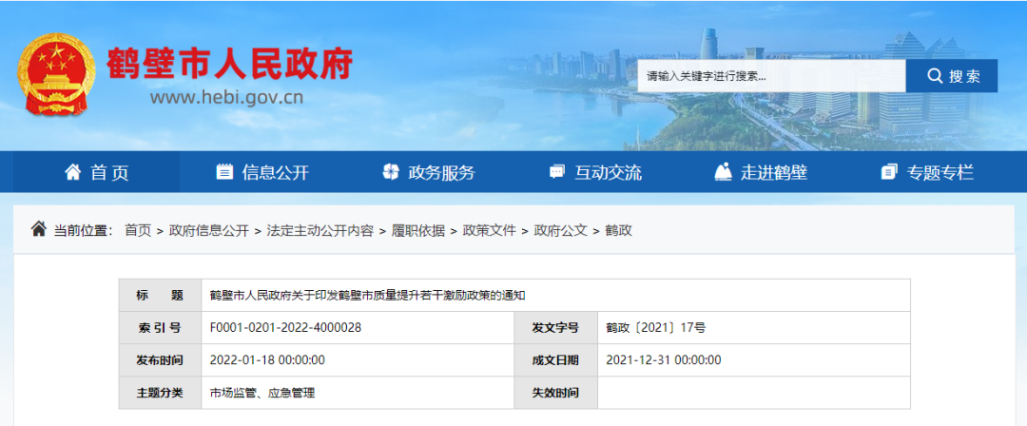Viewport: 1027px width, 426px height.
Task: Click the breadcrumb home location icon
Action: [38, 229]
